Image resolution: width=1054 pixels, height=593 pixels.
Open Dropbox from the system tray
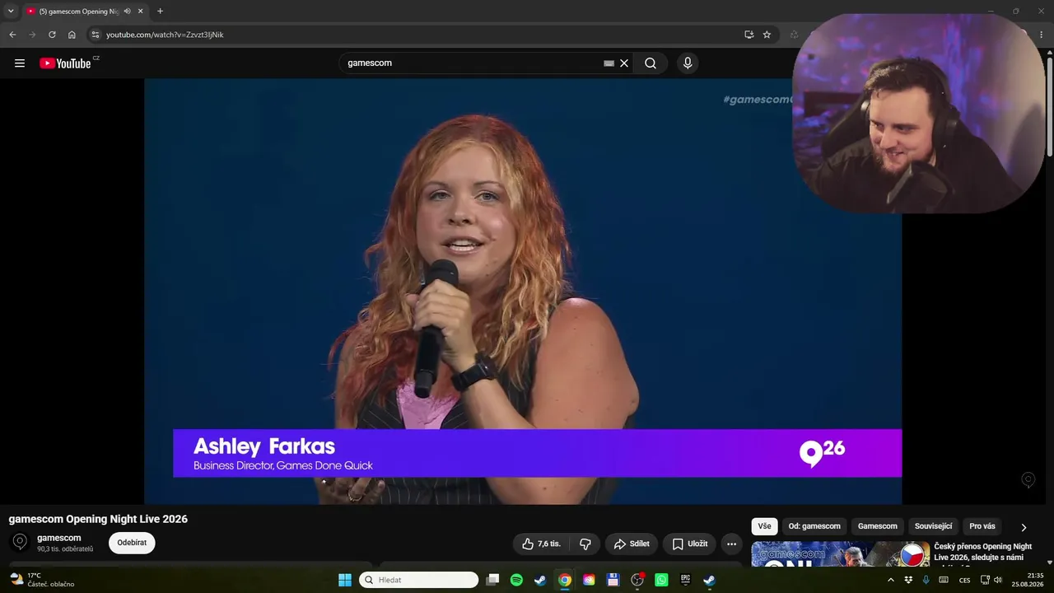point(908,580)
